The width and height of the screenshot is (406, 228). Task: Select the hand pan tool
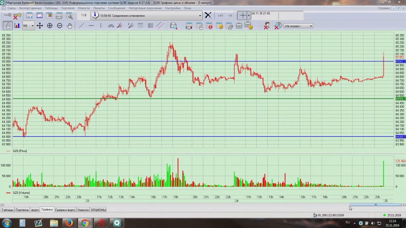(x=69, y=26)
